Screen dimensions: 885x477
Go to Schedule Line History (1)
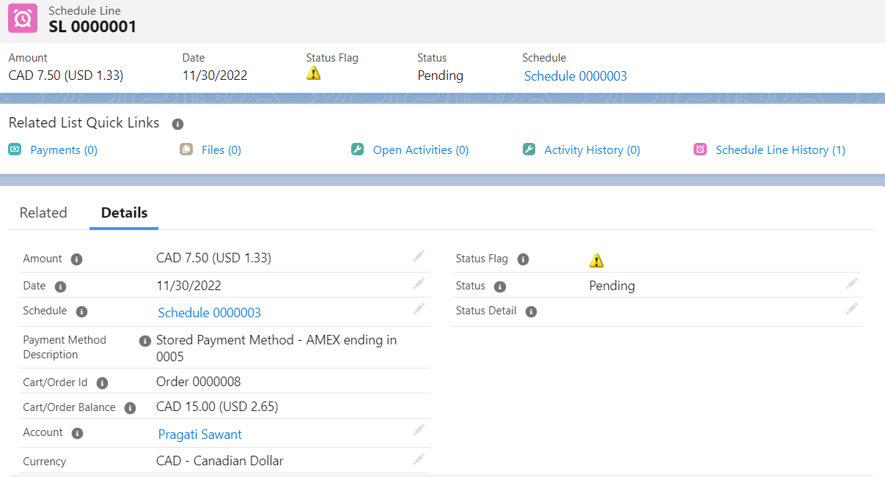click(x=780, y=149)
